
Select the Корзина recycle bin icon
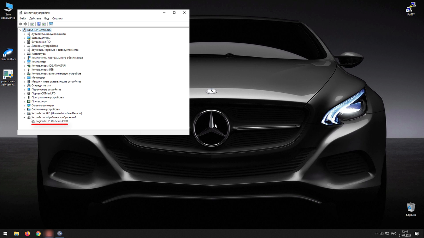click(x=411, y=209)
